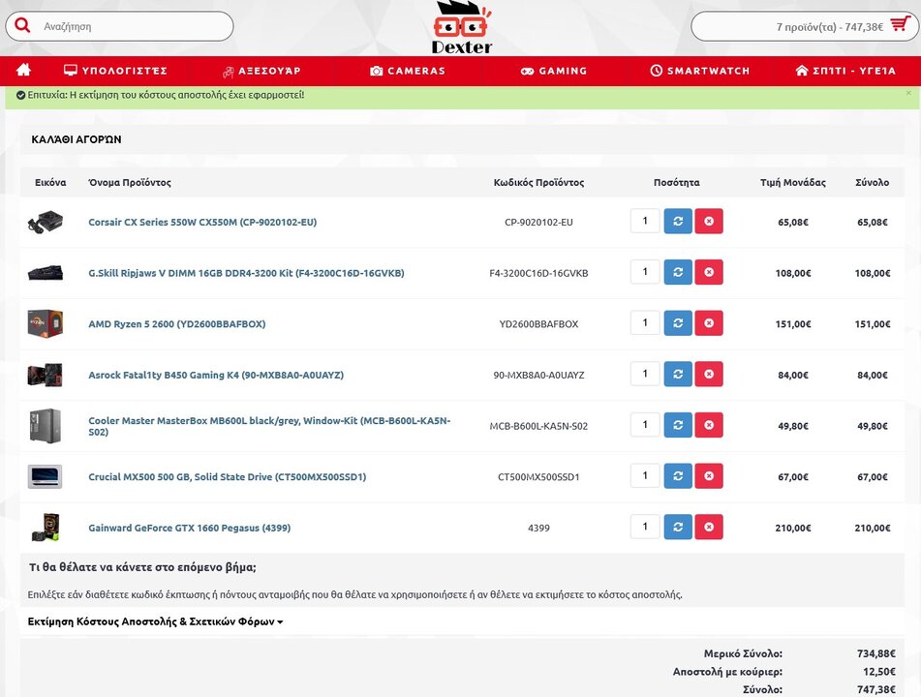Edit quantity field for Gainward GTX 1660
The height and width of the screenshot is (697, 921).
(x=645, y=527)
